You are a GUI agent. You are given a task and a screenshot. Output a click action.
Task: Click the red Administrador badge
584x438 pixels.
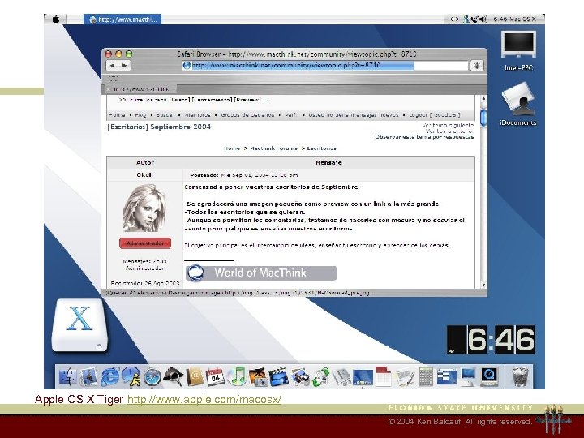click(145, 243)
